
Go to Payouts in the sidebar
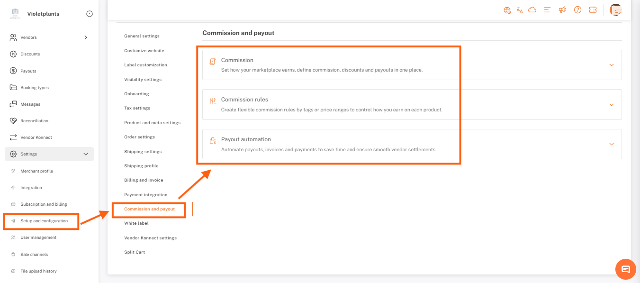pyautogui.click(x=28, y=71)
